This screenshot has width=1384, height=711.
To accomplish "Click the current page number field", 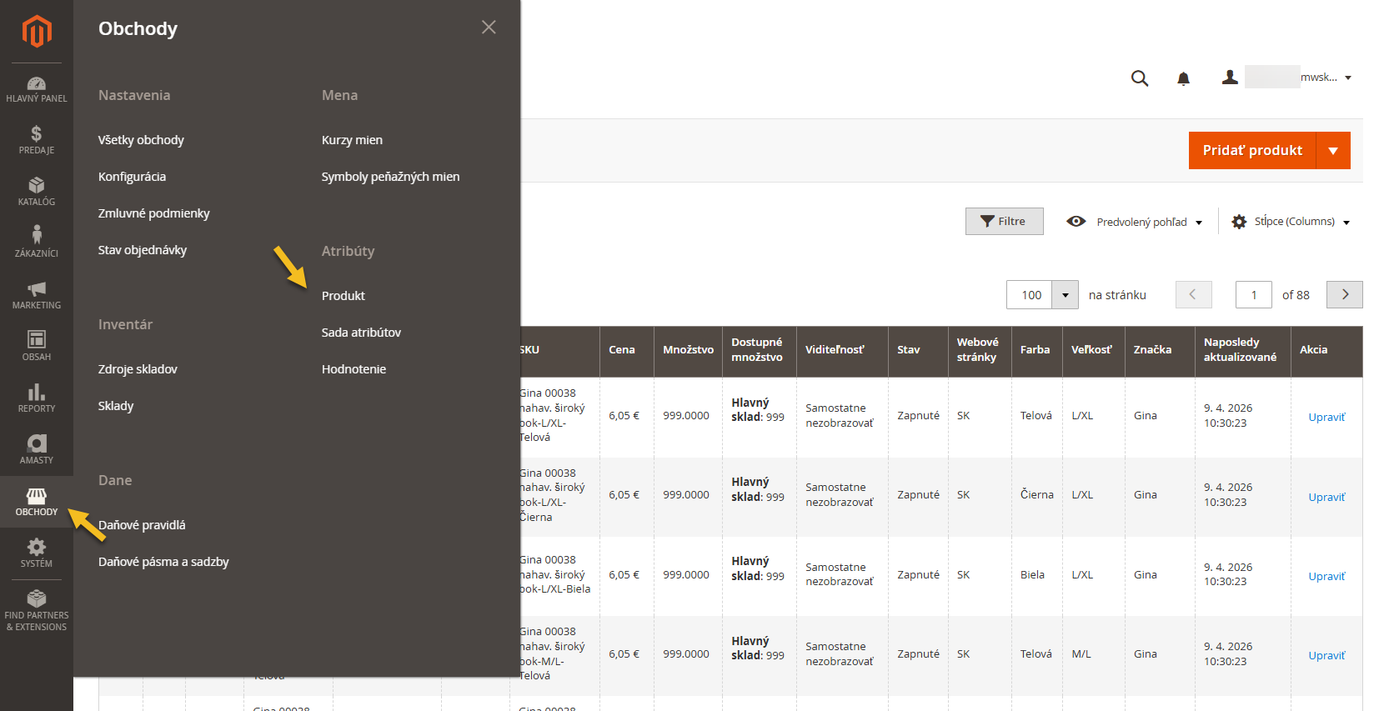I will [x=1253, y=295].
